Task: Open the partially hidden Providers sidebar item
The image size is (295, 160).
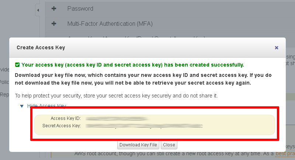Action: click(4, 70)
